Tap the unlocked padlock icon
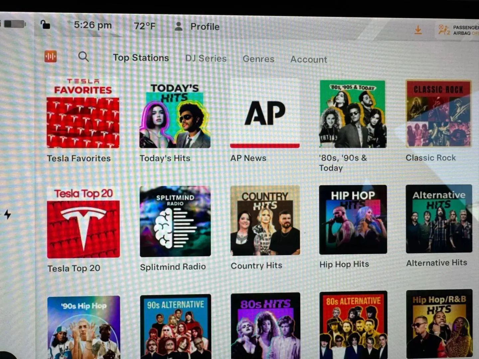The image size is (479, 359). click(45, 25)
